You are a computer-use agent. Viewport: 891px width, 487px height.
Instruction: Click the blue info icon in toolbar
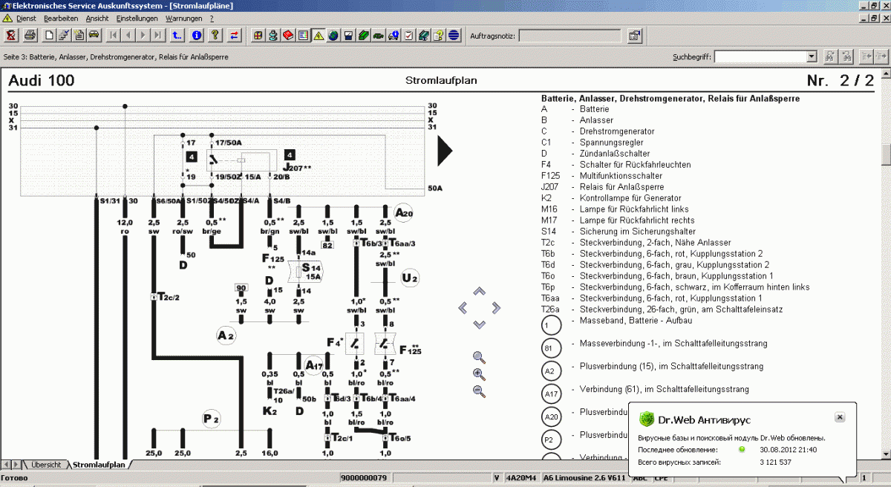[197, 35]
